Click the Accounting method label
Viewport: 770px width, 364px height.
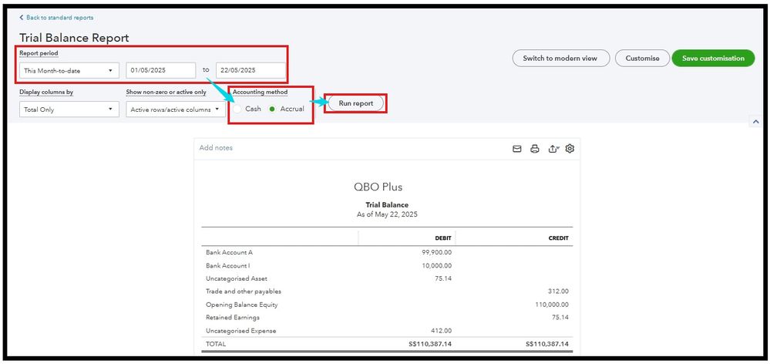point(261,92)
